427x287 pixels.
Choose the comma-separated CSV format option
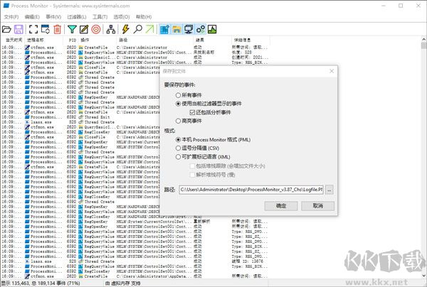178,148
